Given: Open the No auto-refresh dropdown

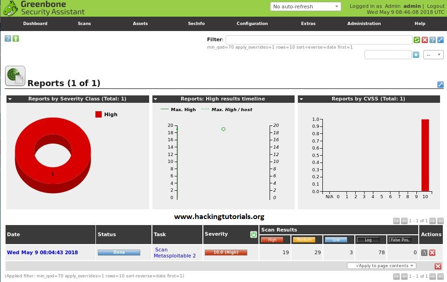Looking at the screenshot, I should [x=305, y=6].
